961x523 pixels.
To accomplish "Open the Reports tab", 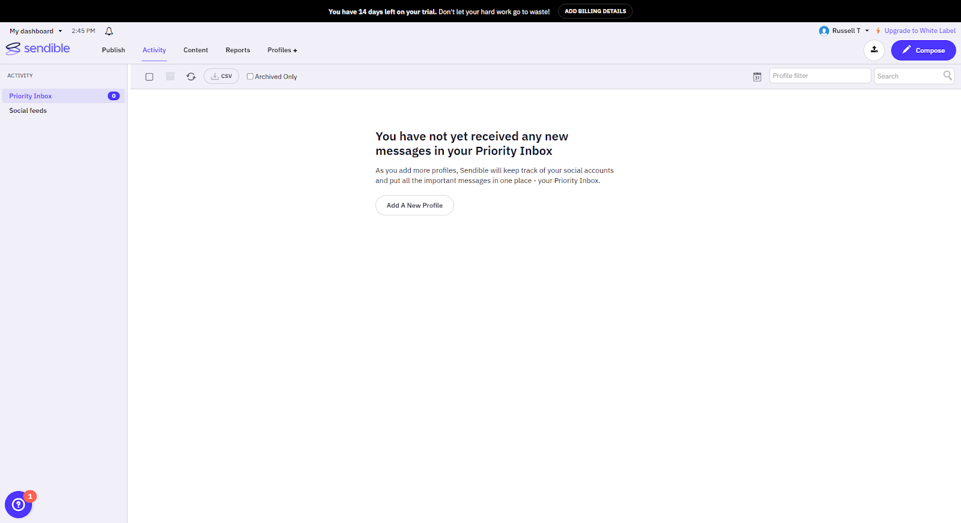I will click(238, 50).
